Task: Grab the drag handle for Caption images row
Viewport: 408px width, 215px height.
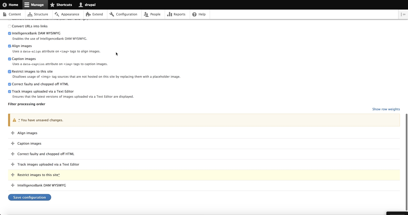Action: tap(13, 144)
